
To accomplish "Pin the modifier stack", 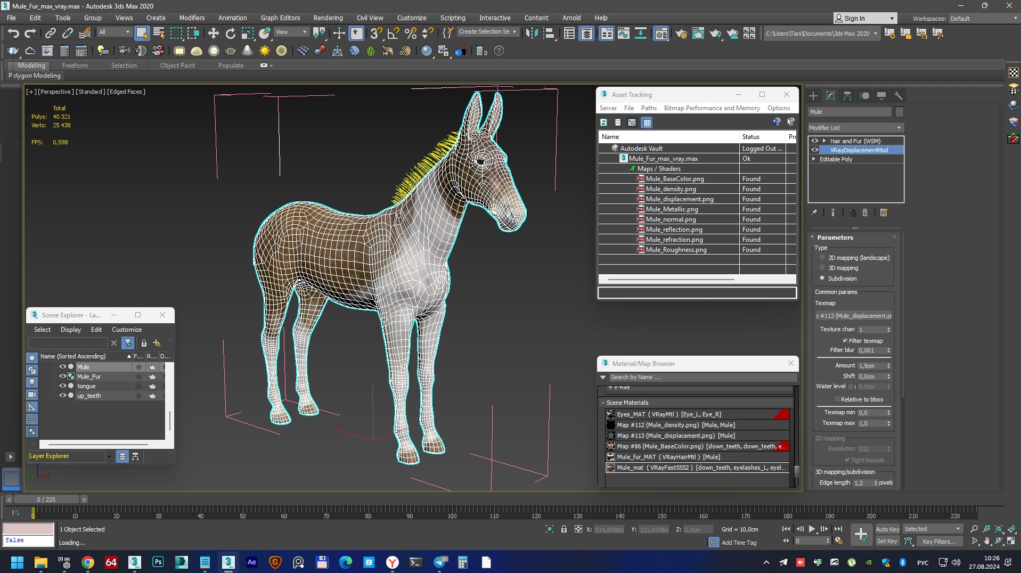I will pyautogui.click(x=814, y=212).
